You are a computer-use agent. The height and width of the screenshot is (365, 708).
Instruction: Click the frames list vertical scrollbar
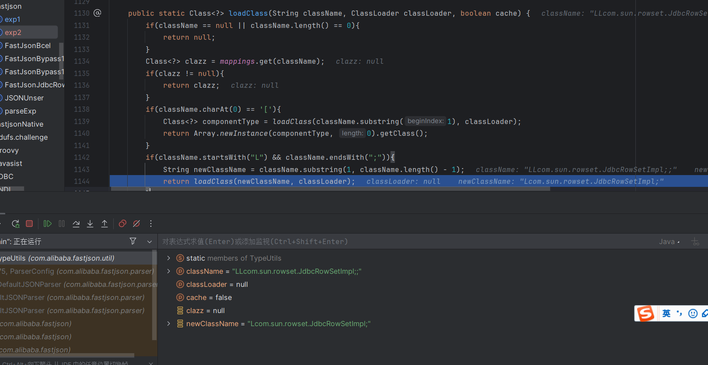click(154, 295)
